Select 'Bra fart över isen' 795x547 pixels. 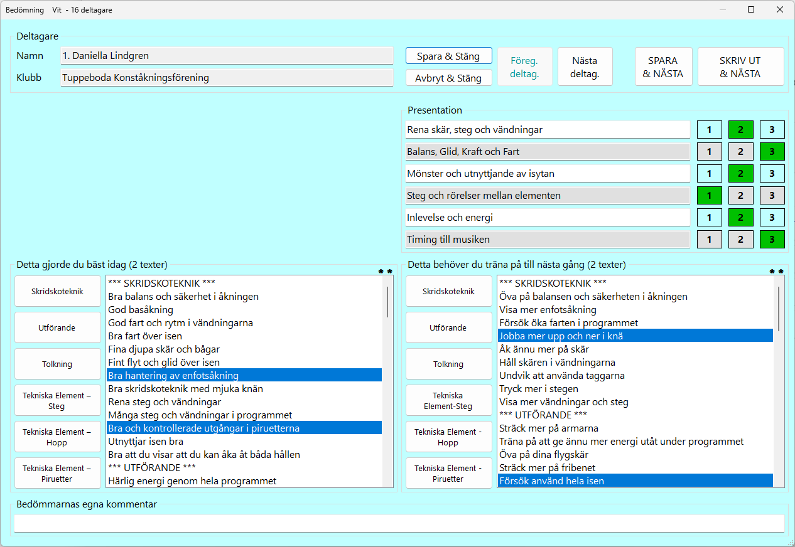[244, 336]
